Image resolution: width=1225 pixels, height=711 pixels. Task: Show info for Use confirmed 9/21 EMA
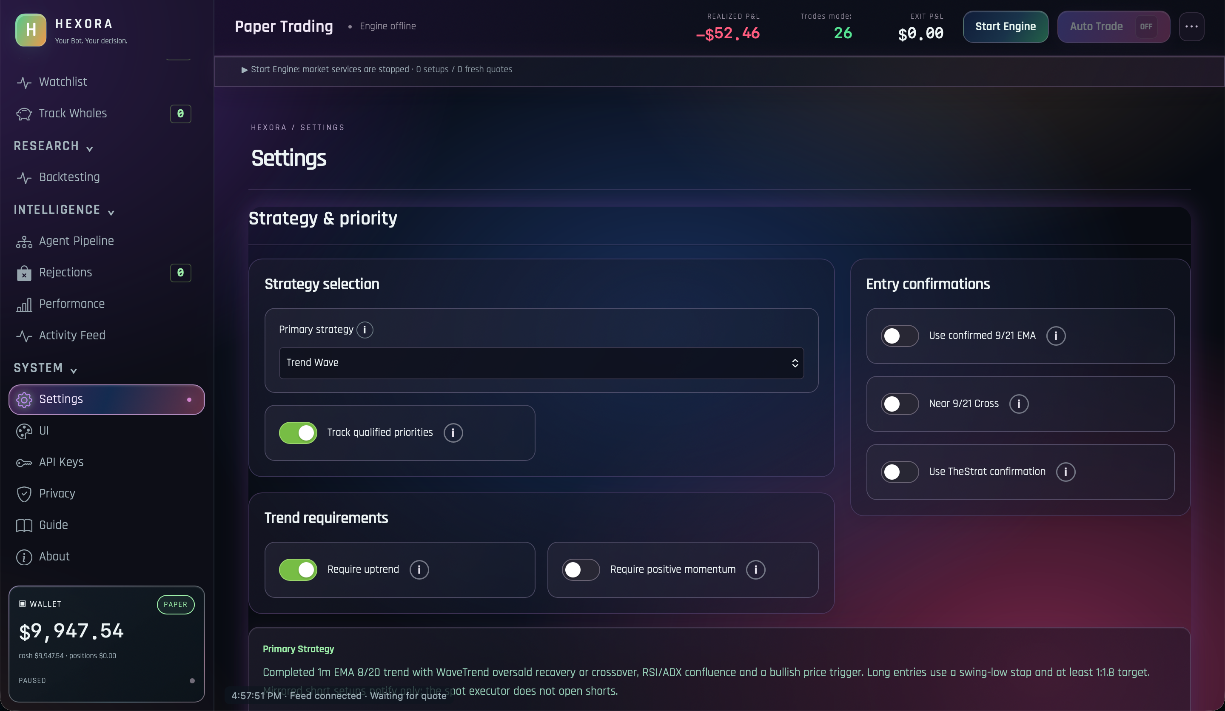(1055, 336)
